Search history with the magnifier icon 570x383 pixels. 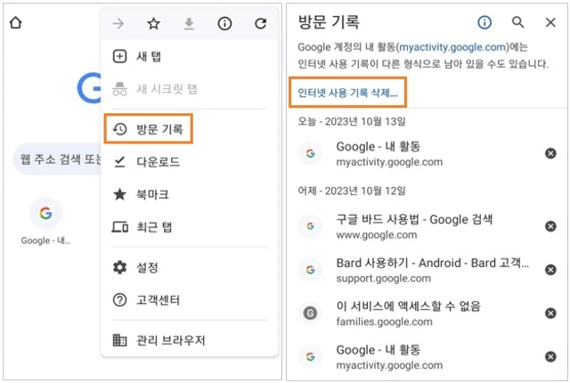click(517, 22)
